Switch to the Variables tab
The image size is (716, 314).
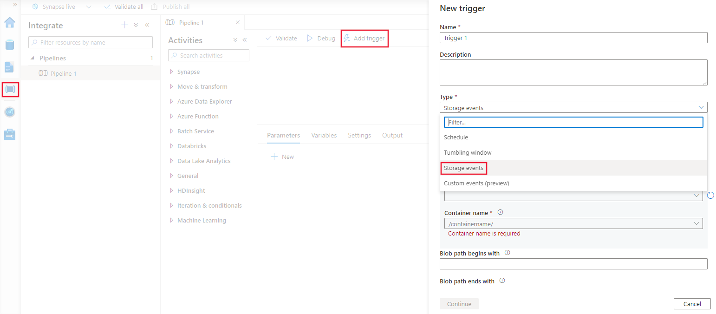coord(324,135)
